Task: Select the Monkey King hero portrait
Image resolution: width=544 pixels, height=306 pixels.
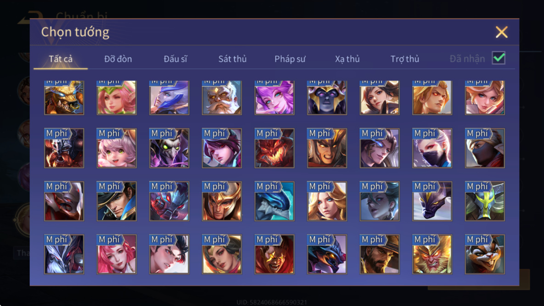Action: coord(432,254)
